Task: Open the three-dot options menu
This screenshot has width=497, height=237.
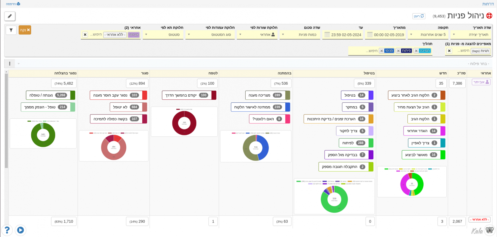Action: 10,64
